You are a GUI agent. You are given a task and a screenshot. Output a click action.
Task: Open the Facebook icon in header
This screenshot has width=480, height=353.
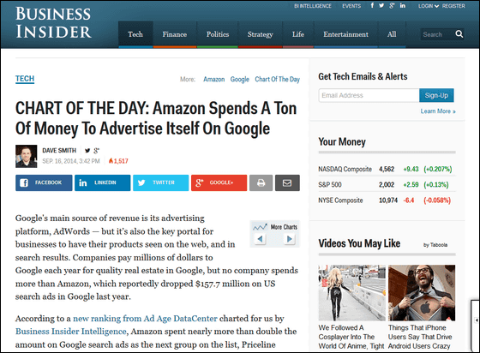pyautogui.click(x=372, y=5)
